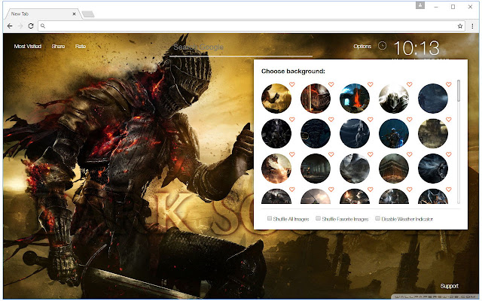The image size is (482, 301).
Task: Choose the blue swirling storm background in row three
Action: pyautogui.click(x=433, y=169)
